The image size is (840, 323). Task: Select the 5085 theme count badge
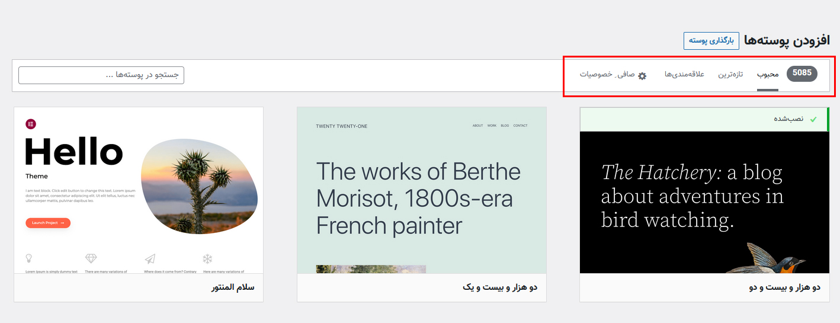click(x=802, y=73)
